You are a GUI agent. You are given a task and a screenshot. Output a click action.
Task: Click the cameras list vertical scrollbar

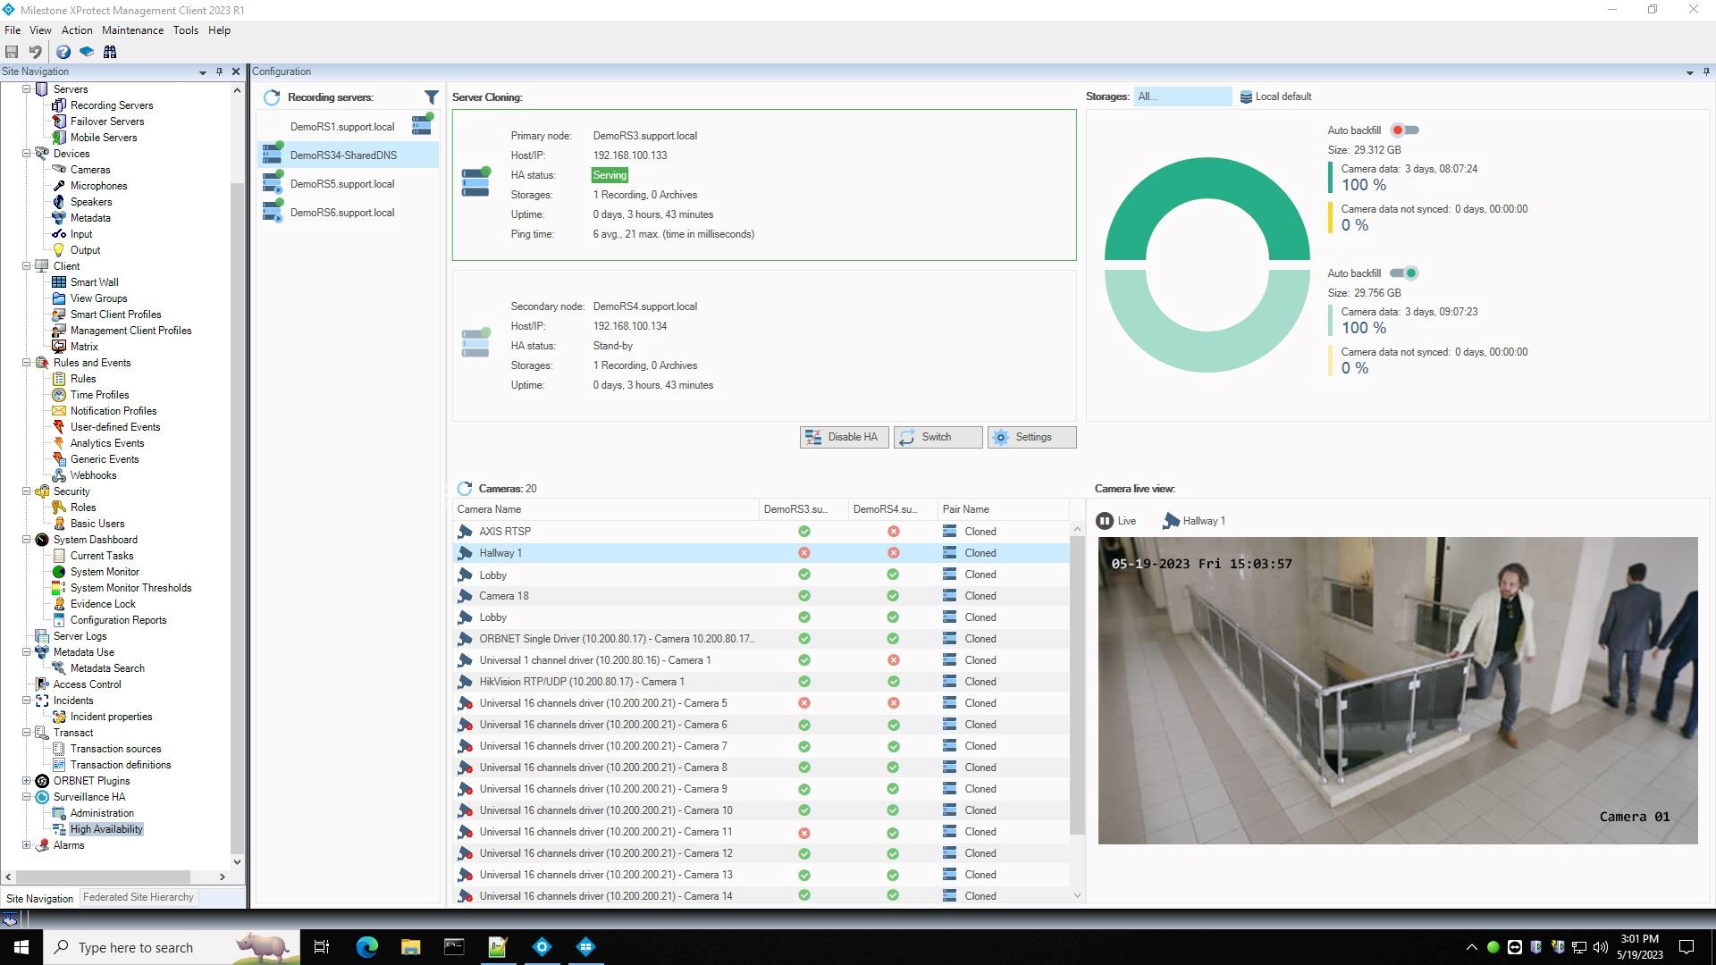click(1077, 684)
